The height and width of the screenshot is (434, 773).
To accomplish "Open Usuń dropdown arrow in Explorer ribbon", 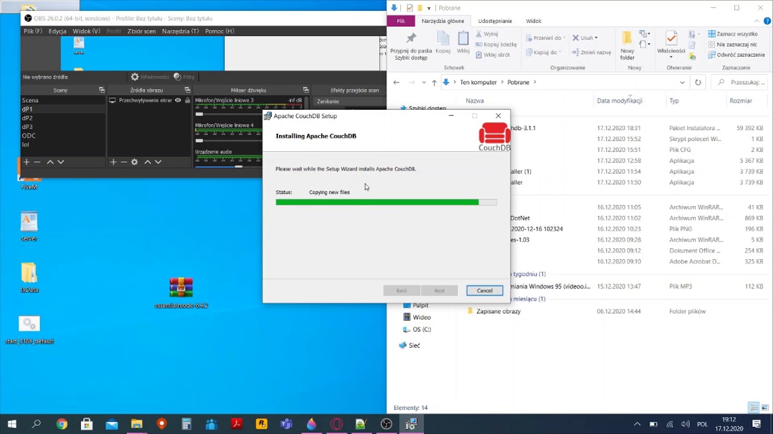I will [597, 38].
